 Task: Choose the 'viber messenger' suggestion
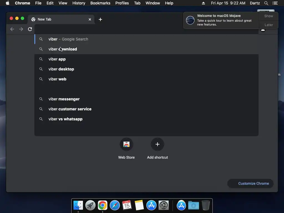146,99
